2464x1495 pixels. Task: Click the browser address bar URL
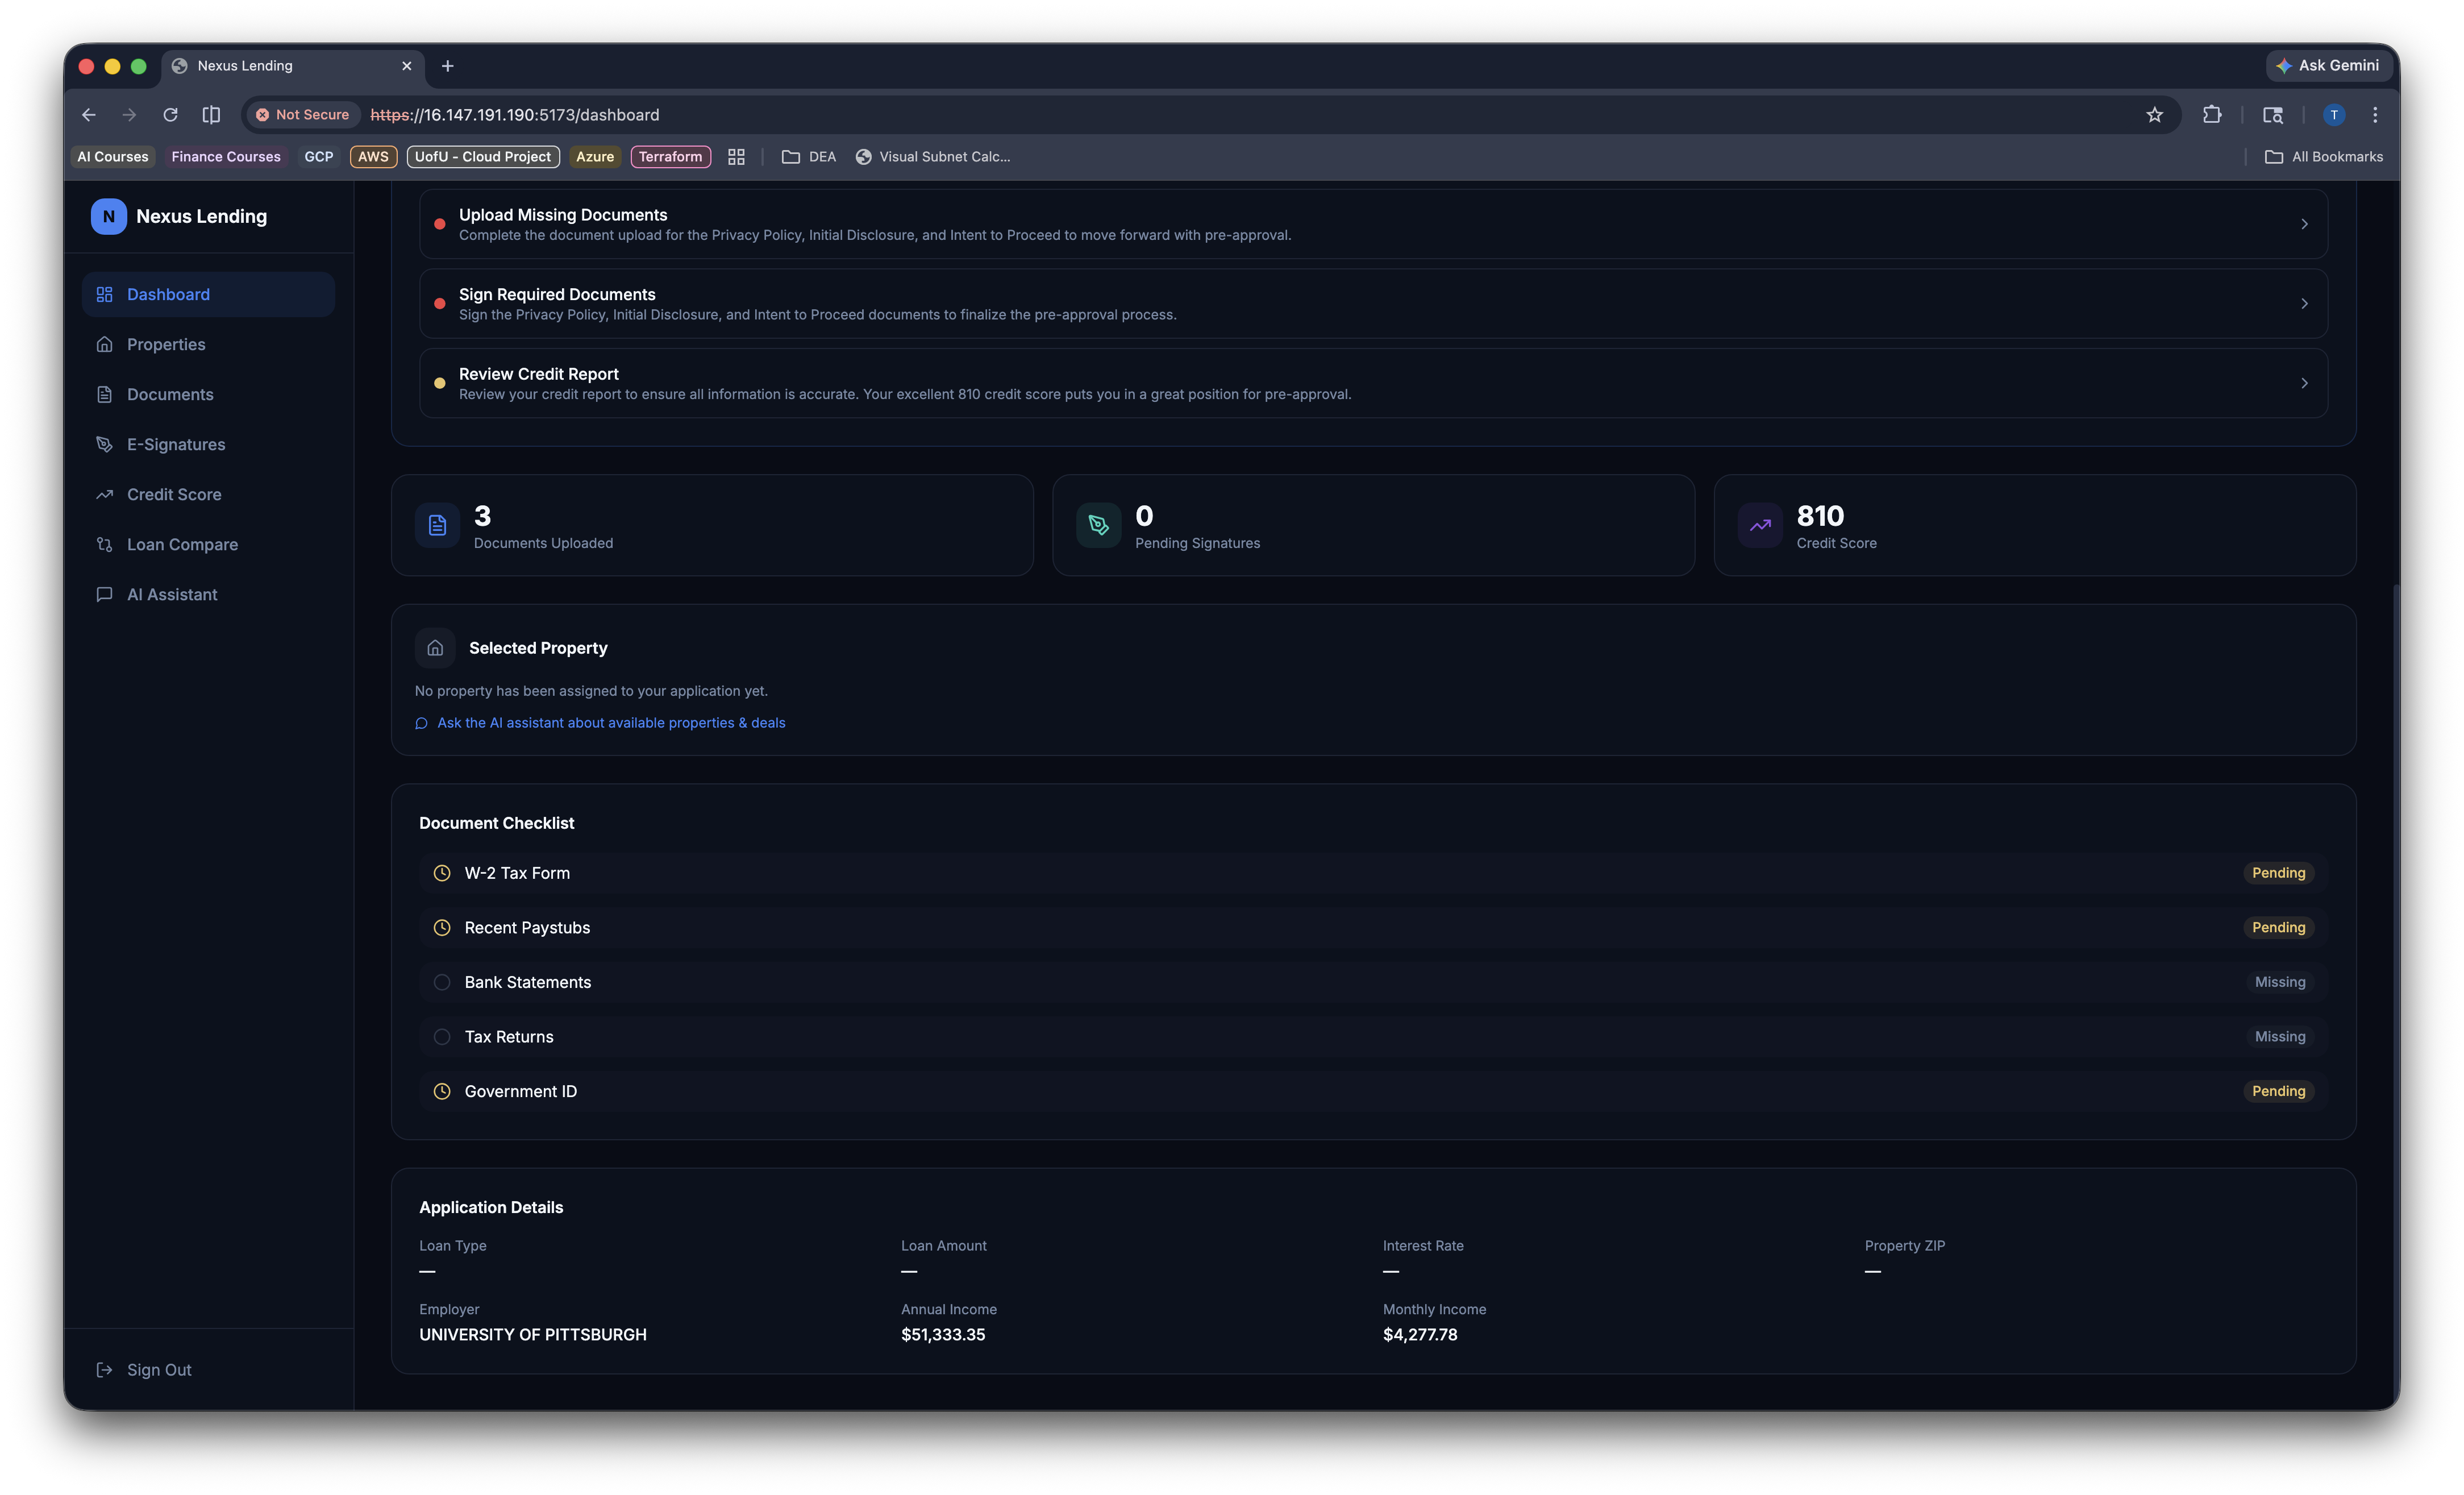pyautogui.click(x=514, y=115)
